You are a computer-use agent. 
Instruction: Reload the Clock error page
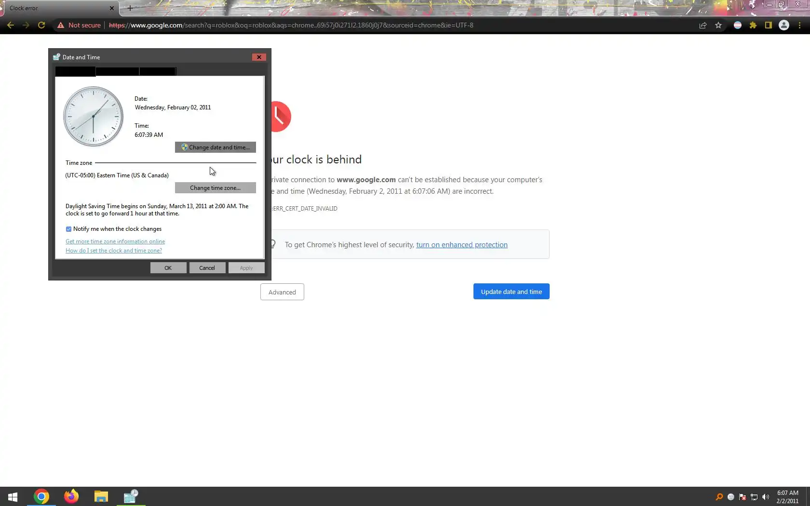click(41, 25)
